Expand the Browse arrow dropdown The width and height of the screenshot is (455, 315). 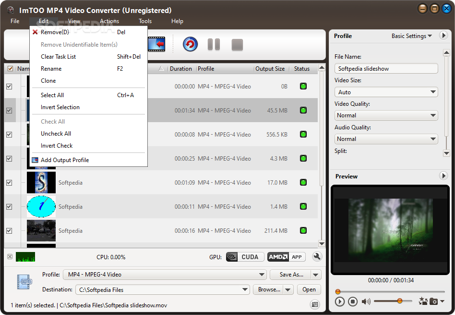click(x=288, y=290)
